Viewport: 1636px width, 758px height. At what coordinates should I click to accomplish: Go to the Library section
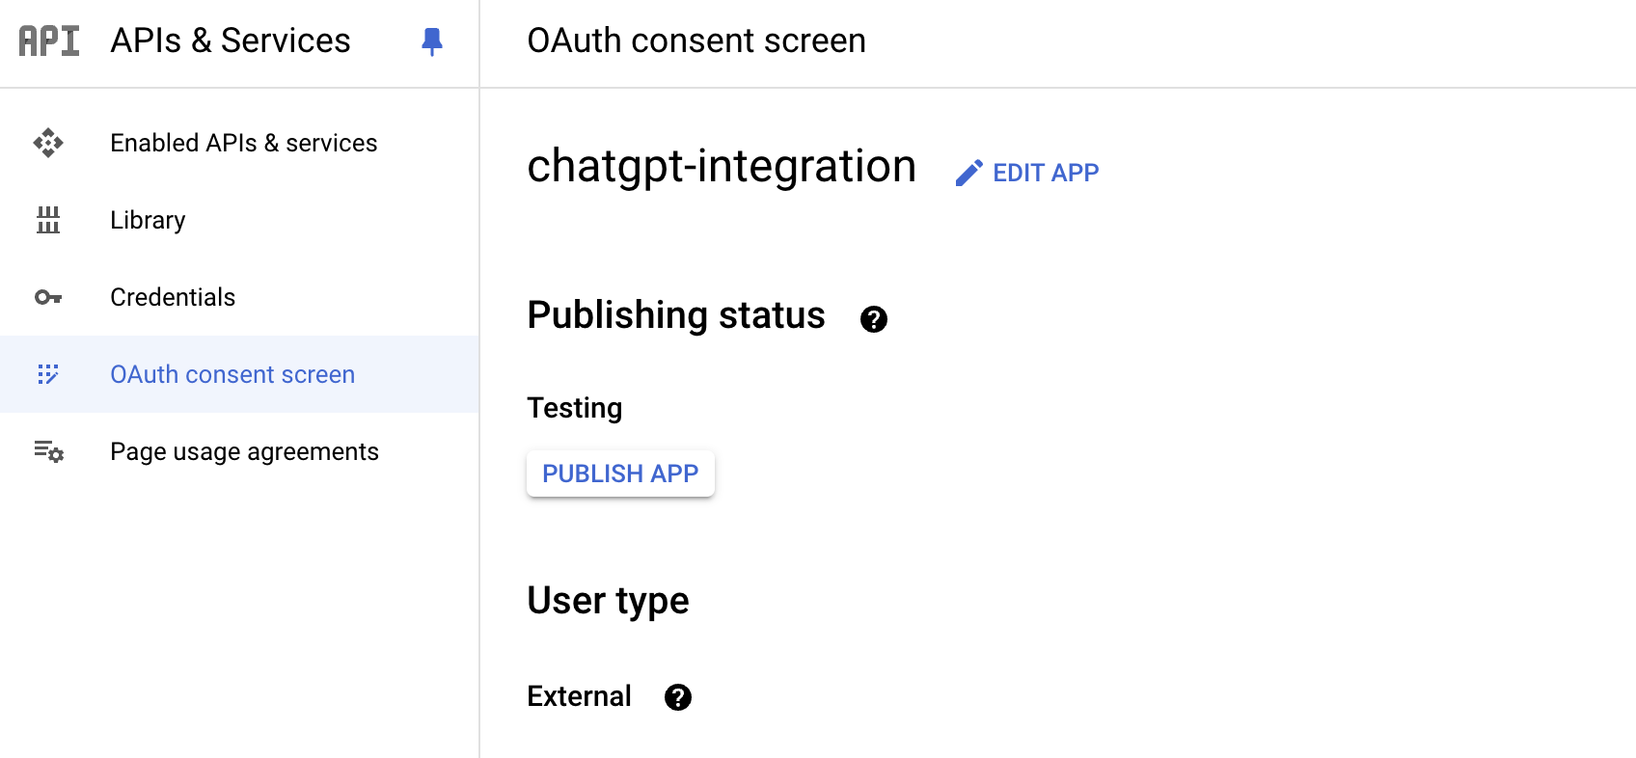148,220
